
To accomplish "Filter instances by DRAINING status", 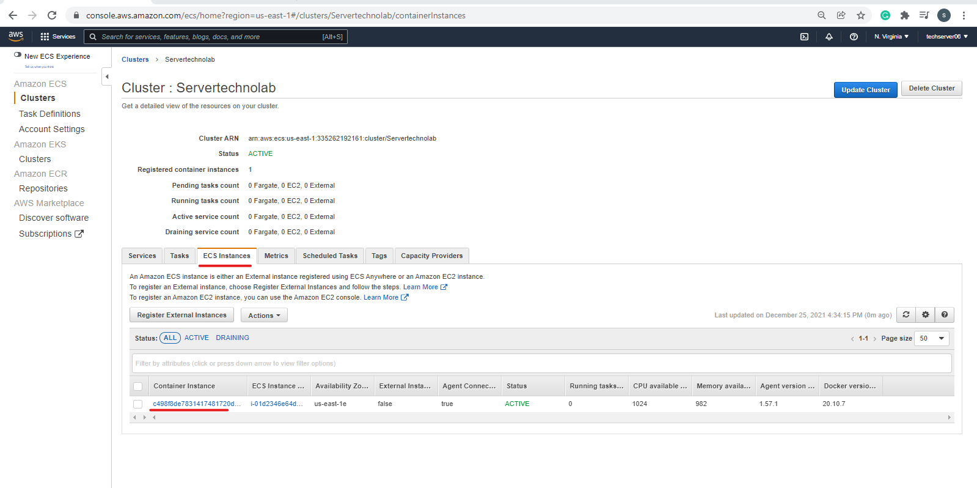I will [x=232, y=338].
